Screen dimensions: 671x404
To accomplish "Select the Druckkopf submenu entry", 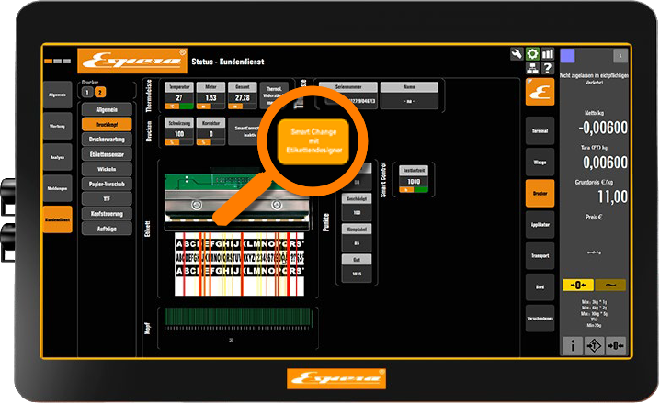I will (x=107, y=124).
